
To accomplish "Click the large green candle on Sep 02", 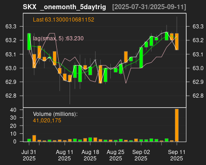I will coord(141,58).
